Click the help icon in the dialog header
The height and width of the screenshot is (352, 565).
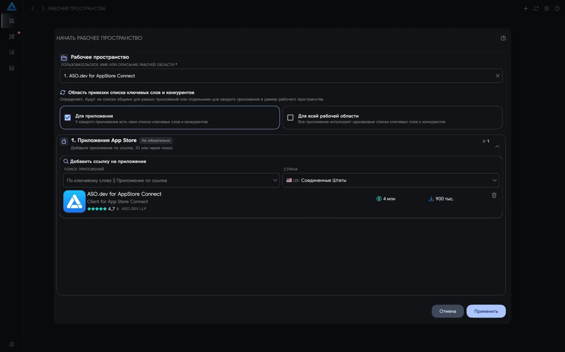click(503, 38)
